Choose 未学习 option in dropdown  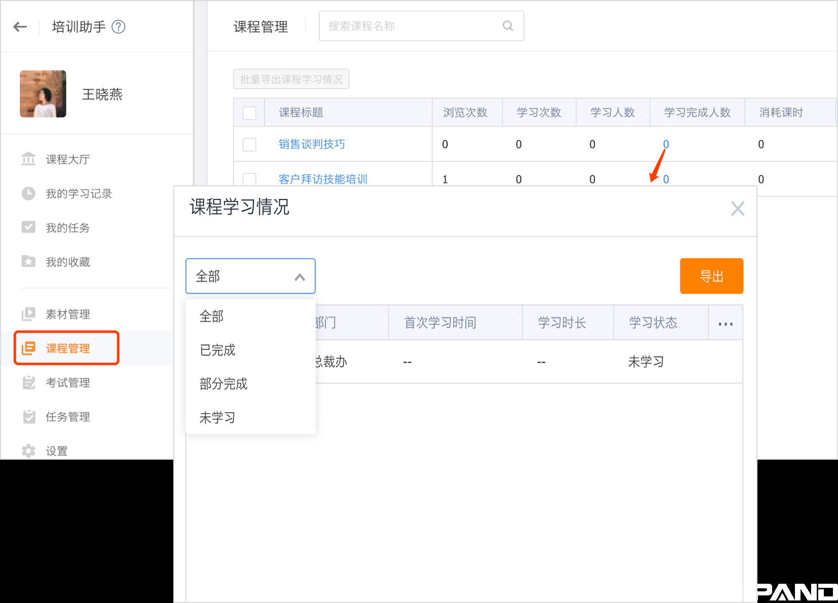(x=217, y=417)
